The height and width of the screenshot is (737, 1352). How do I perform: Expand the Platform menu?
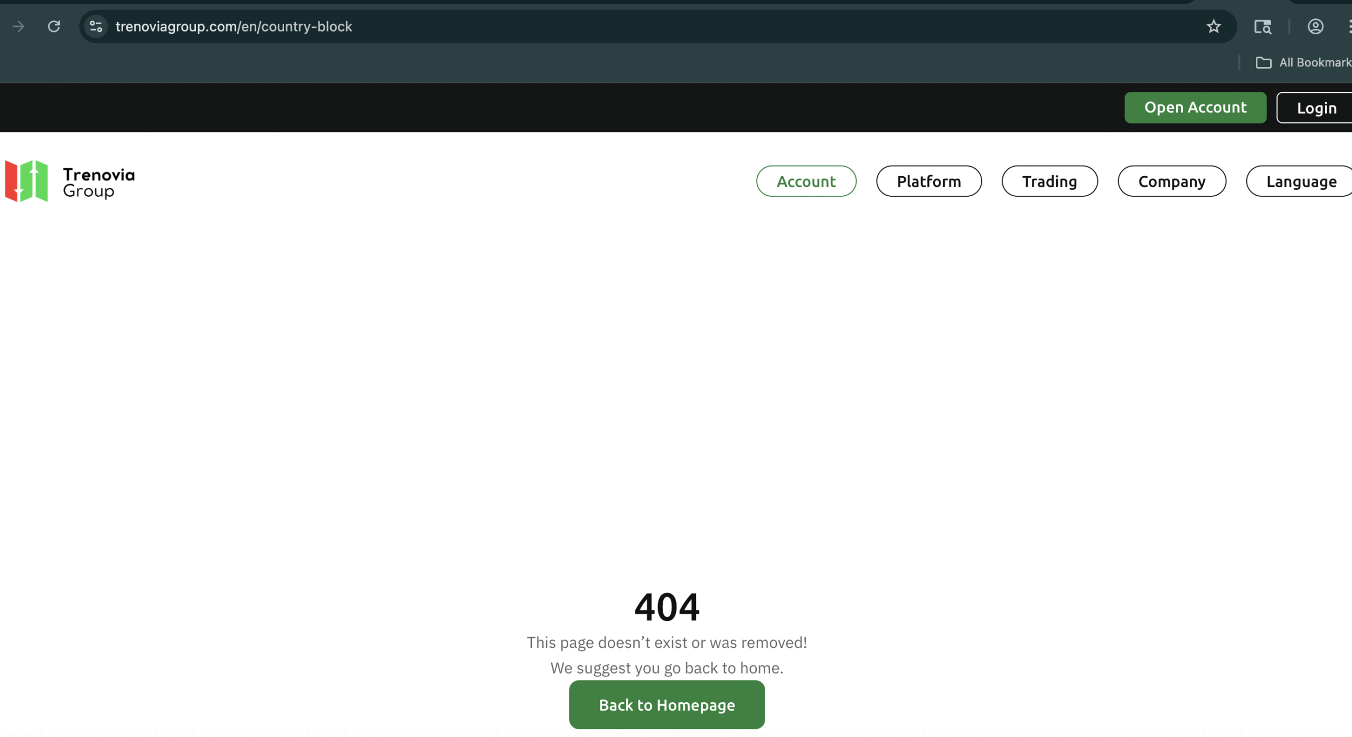[x=928, y=181]
